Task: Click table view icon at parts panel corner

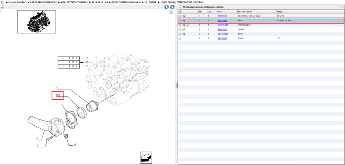Action: (342, 7)
